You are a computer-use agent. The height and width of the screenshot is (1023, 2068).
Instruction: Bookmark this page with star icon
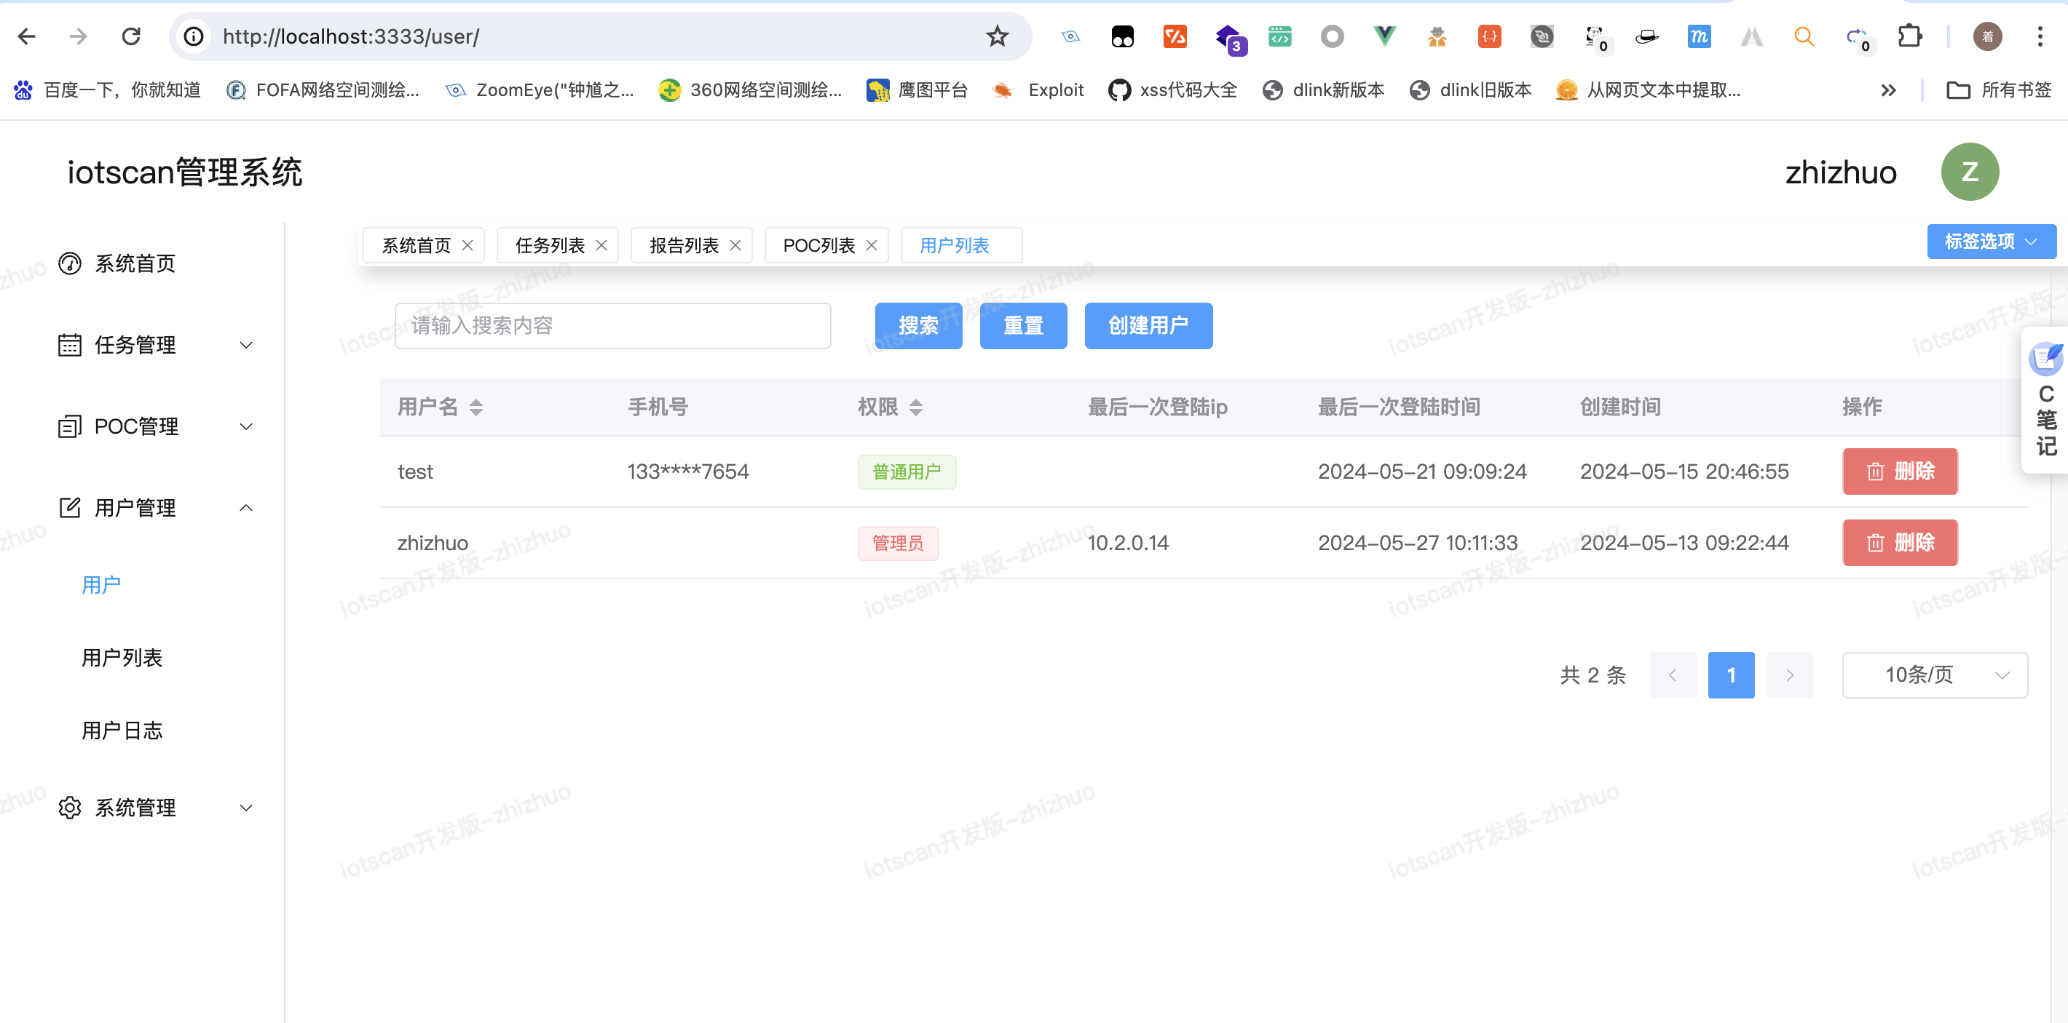pyautogui.click(x=997, y=36)
